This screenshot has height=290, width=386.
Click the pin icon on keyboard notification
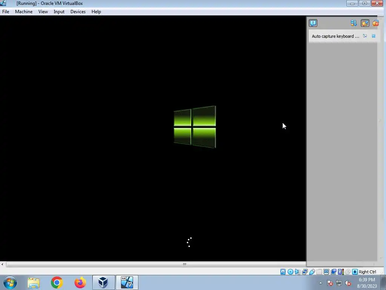click(365, 36)
